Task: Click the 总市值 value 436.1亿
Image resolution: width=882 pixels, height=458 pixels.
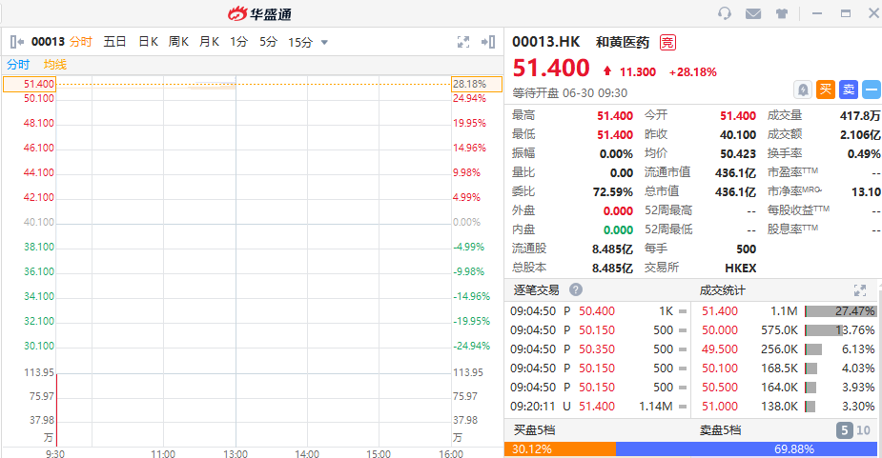Action: coord(735,191)
